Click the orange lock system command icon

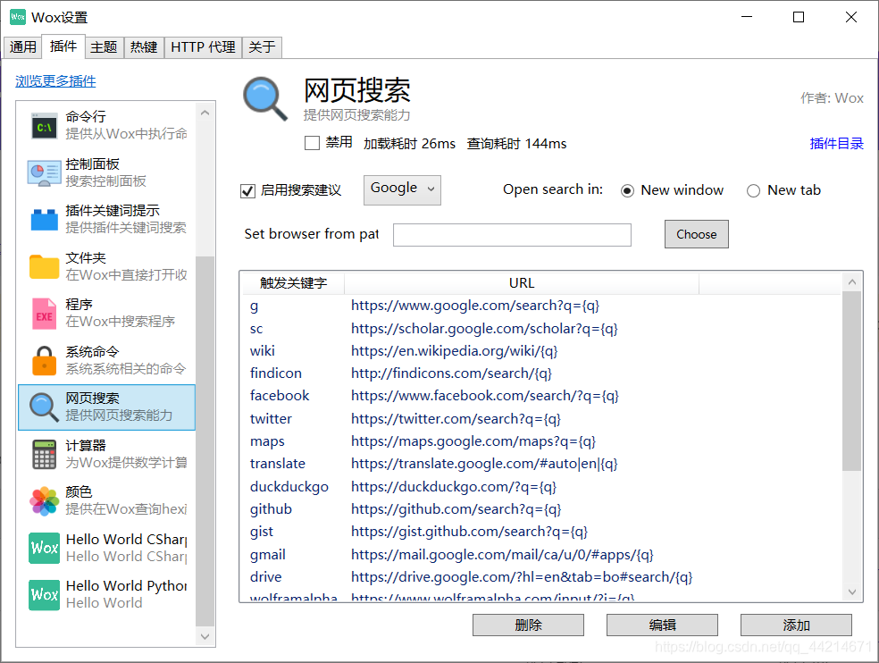coord(45,360)
